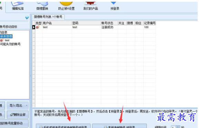The height and width of the screenshot is (128, 199).
Task: Click the Weibo icon beside test in the tree
Action: [2, 40]
